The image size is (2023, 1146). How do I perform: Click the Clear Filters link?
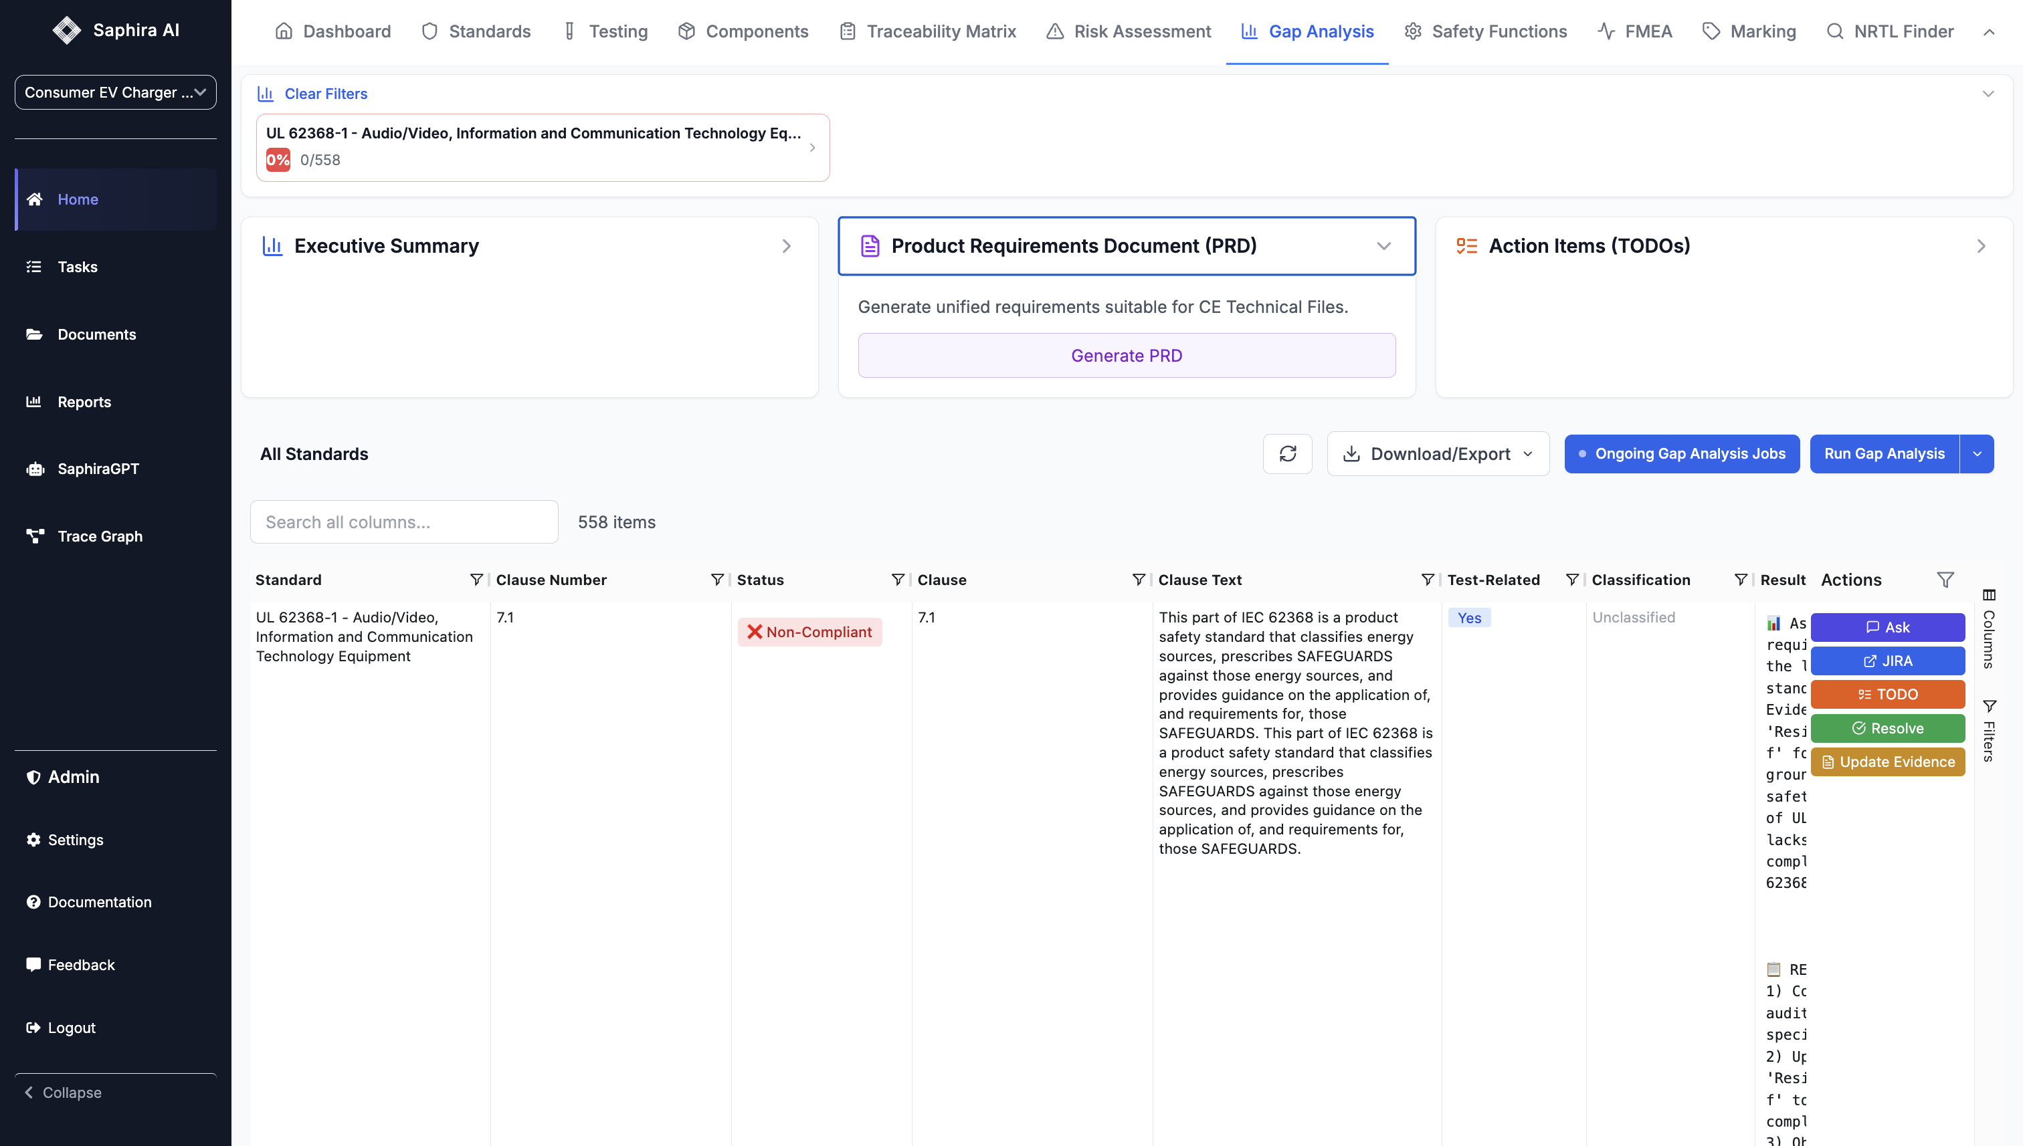click(325, 94)
